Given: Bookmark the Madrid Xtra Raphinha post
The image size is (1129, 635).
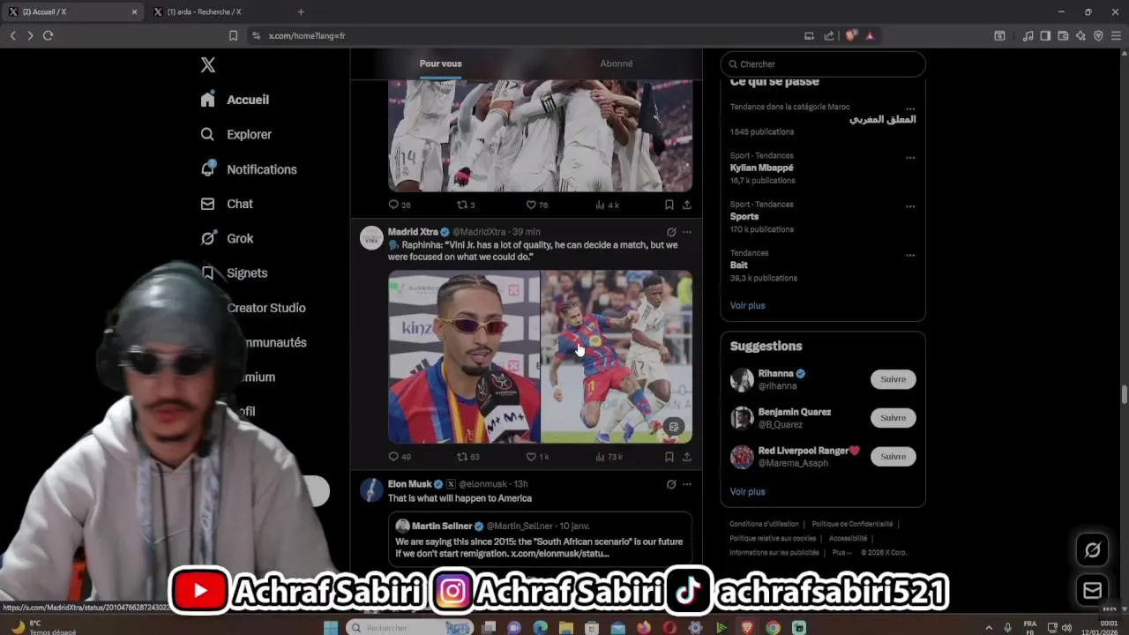Looking at the screenshot, I should 669,457.
